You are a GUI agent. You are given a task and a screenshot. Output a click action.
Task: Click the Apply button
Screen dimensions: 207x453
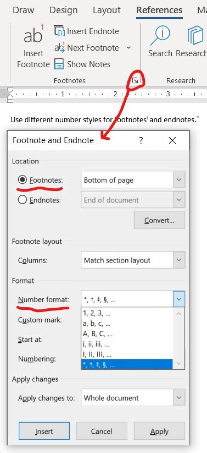(159, 431)
